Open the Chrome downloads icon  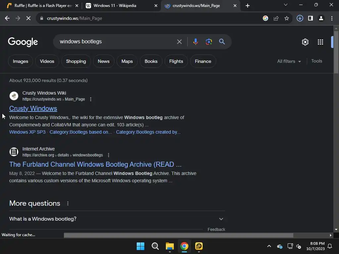pyautogui.click(x=300, y=19)
